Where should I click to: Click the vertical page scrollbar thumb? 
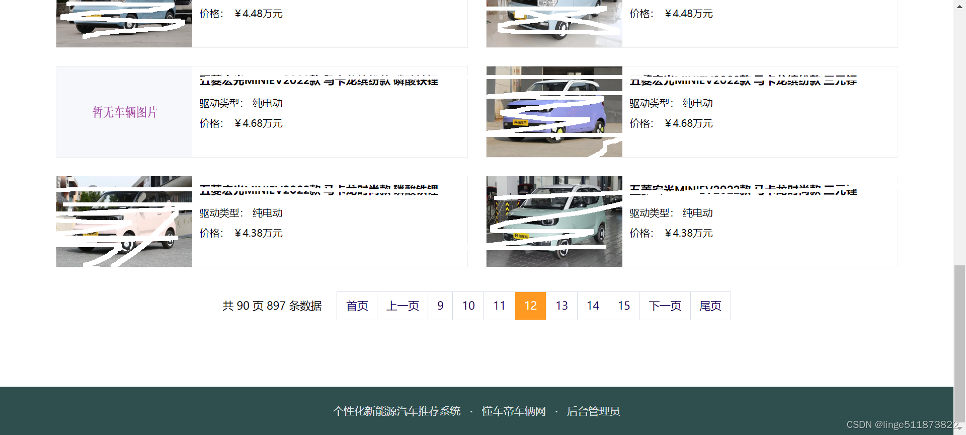point(959,343)
